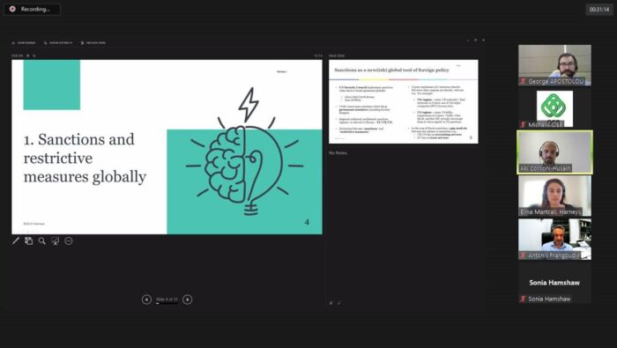Click Sonia Hamshaw's muted microphone icon
The image size is (617, 348).
523,299
